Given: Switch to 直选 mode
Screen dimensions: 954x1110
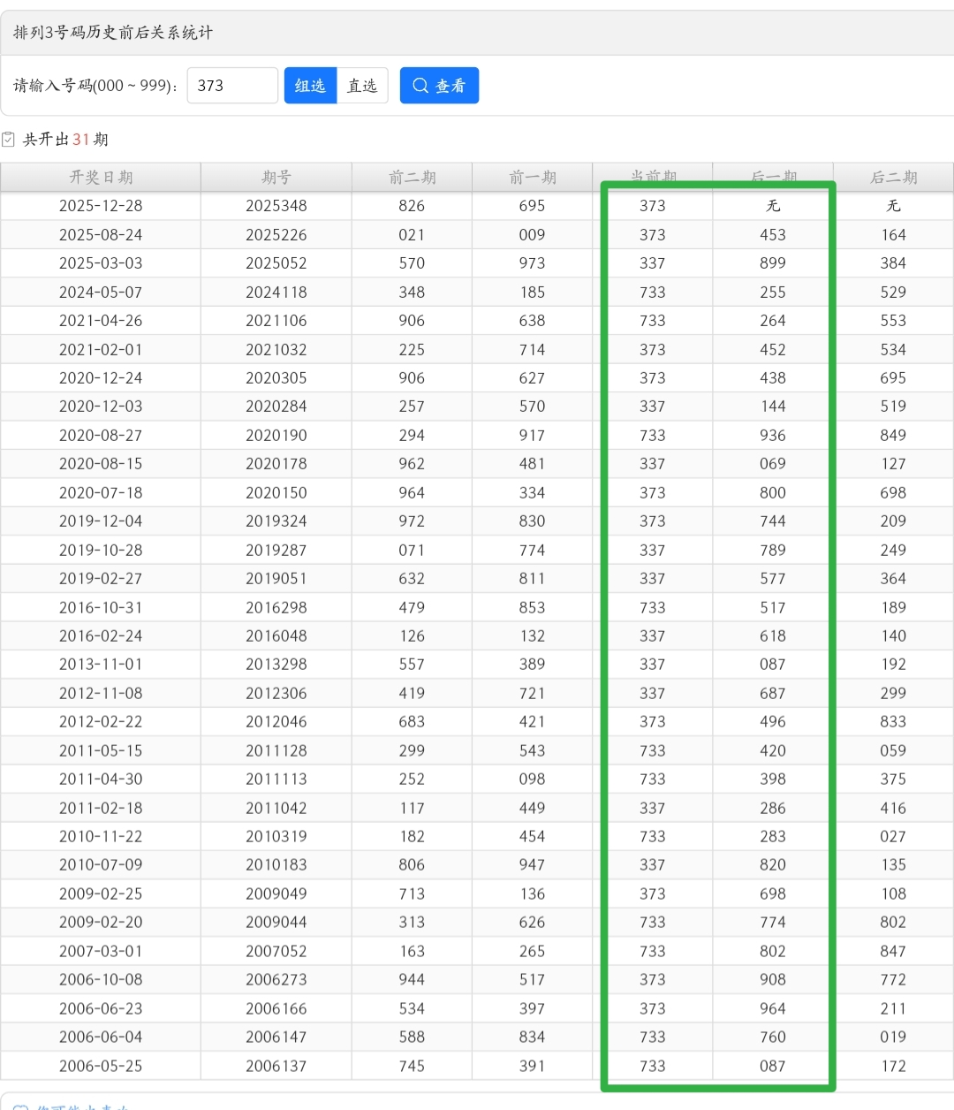Looking at the screenshot, I should [362, 86].
